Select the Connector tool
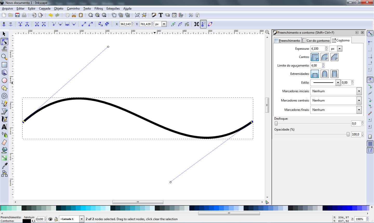The image size is (374, 223). click(x=4, y=174)
